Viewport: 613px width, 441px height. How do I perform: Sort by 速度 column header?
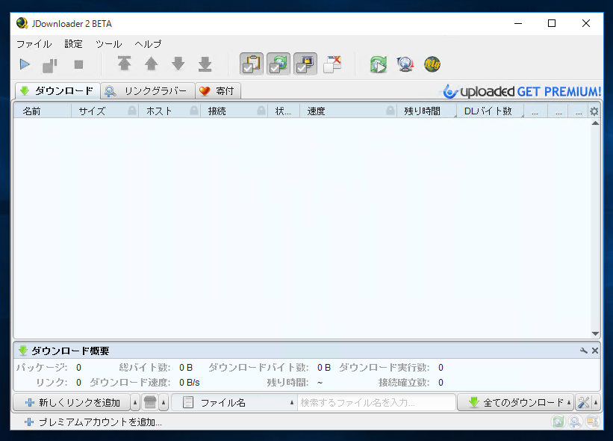pos(348,111)
